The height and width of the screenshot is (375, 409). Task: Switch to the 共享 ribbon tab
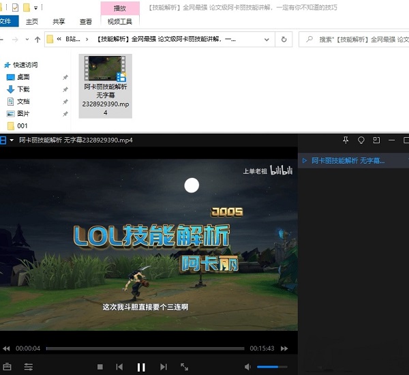tap(59, 21)
